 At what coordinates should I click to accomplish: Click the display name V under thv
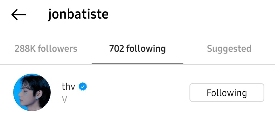[64, 100]
